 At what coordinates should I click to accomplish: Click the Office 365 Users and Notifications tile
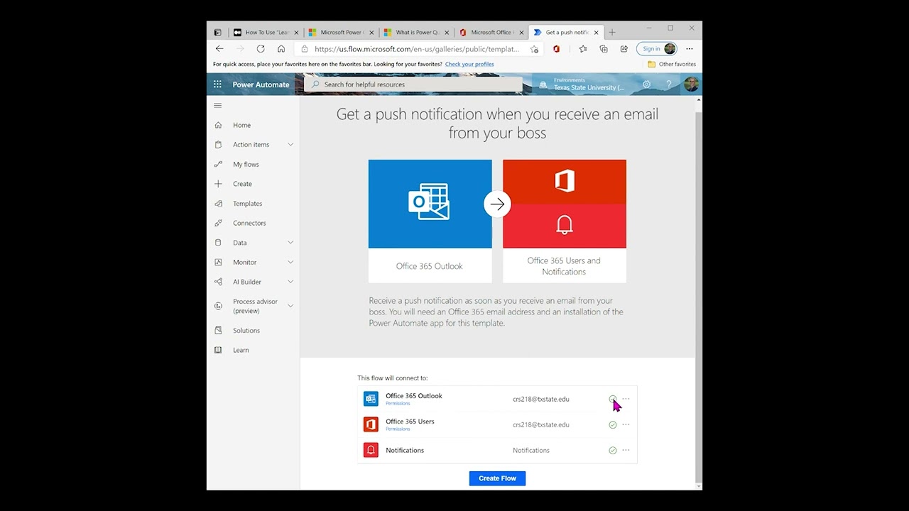click(565, 221)
